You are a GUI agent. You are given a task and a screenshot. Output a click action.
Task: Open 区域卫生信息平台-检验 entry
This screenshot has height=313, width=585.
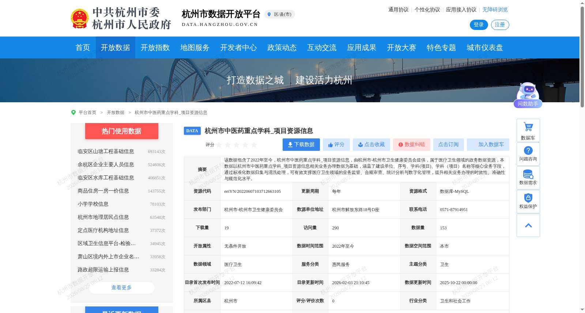pos(107,244)
